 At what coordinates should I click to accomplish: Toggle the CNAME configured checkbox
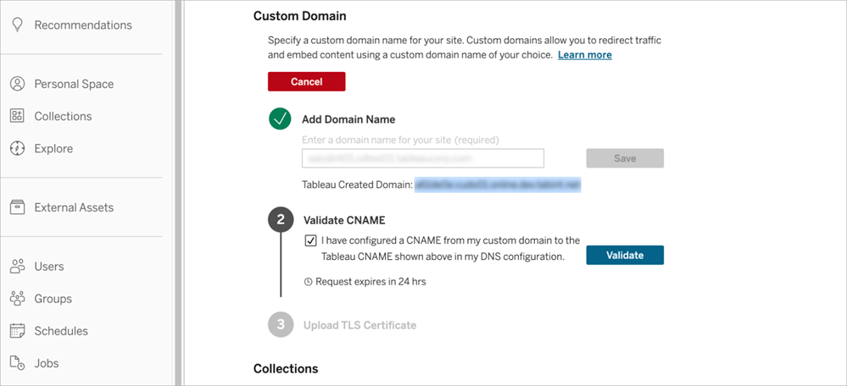pos(310,240)
